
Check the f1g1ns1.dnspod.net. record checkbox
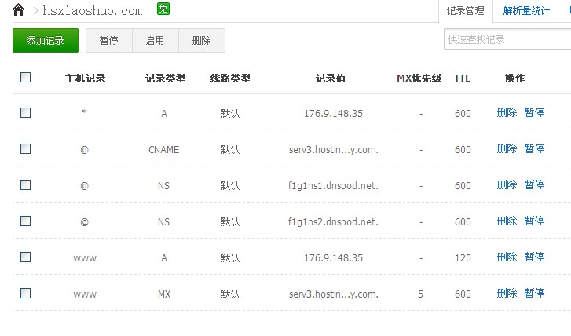coord(25,185)
